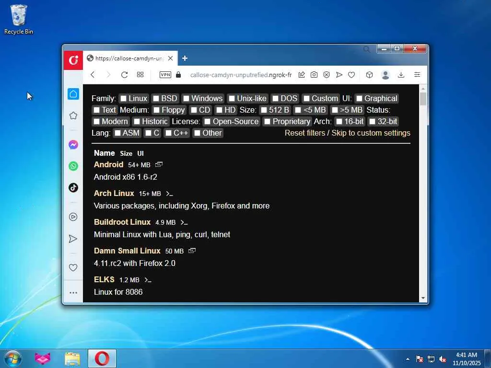Check the ASM language filter
The width and height of the screenshot is (491, 368).
point(117,133)
